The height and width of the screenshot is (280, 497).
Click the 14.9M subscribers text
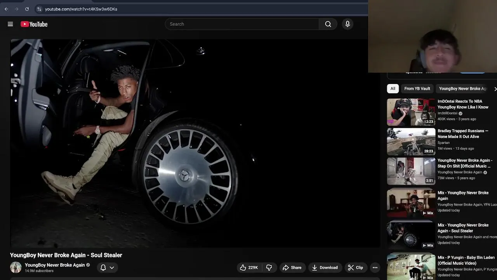(x=39, y=271)
